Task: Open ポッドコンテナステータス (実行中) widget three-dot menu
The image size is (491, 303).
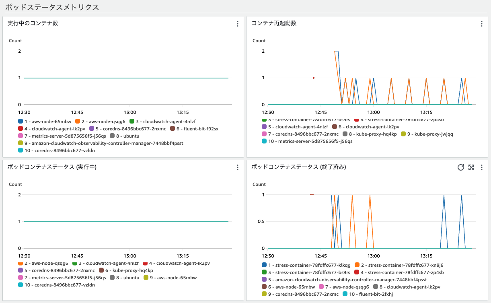Action: click(238, 167)
